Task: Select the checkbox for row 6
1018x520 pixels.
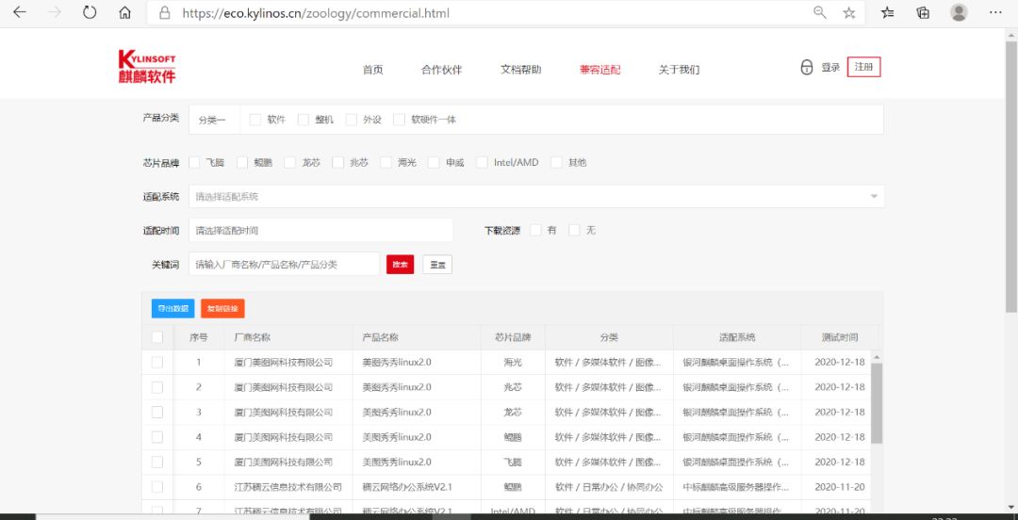Action: (157, 487)
